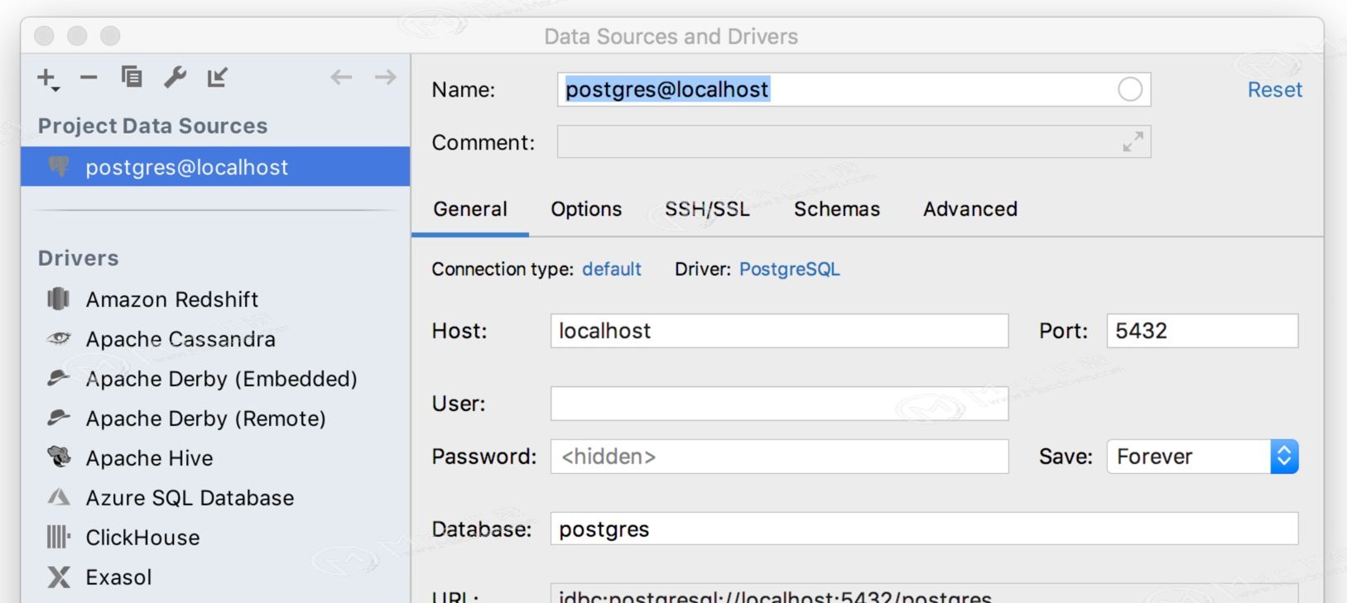Click the Name input field
Screen dimensions: 1347x603
pos(854,89)
